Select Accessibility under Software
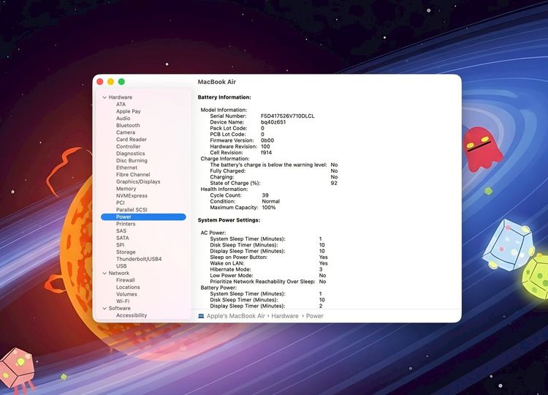 (132, 315)
